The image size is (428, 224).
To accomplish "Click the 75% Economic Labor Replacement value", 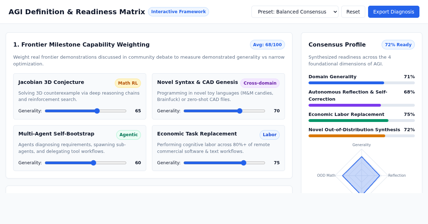I will (x=409, y=114).
